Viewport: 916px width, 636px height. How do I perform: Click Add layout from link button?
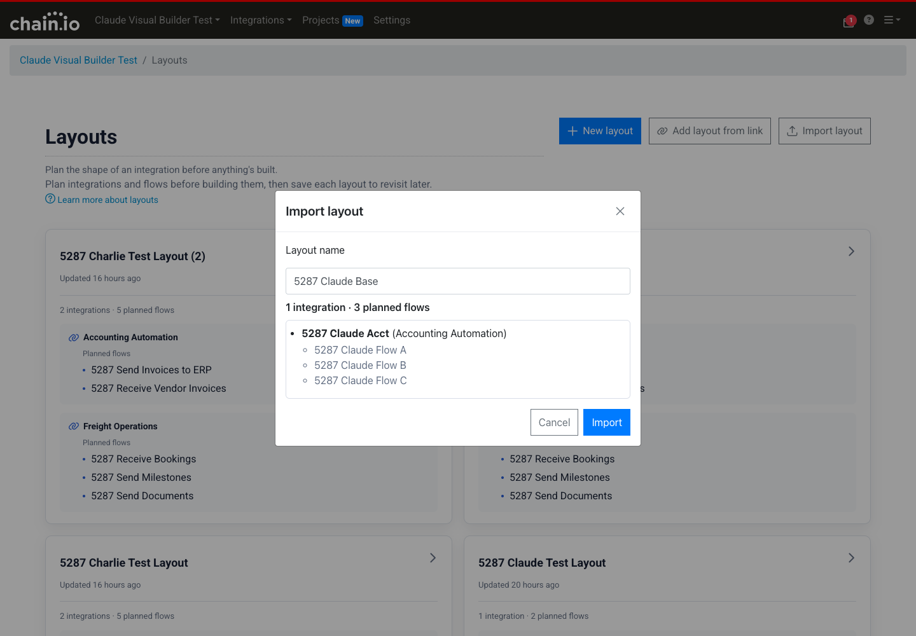coord(710,131)
